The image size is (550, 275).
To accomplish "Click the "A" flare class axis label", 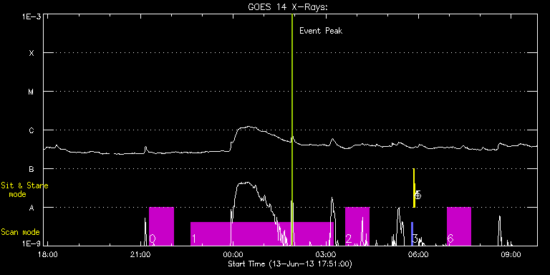I will (x=32, y=208).
